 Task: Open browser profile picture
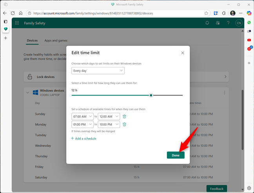click(x=232, y=13)
